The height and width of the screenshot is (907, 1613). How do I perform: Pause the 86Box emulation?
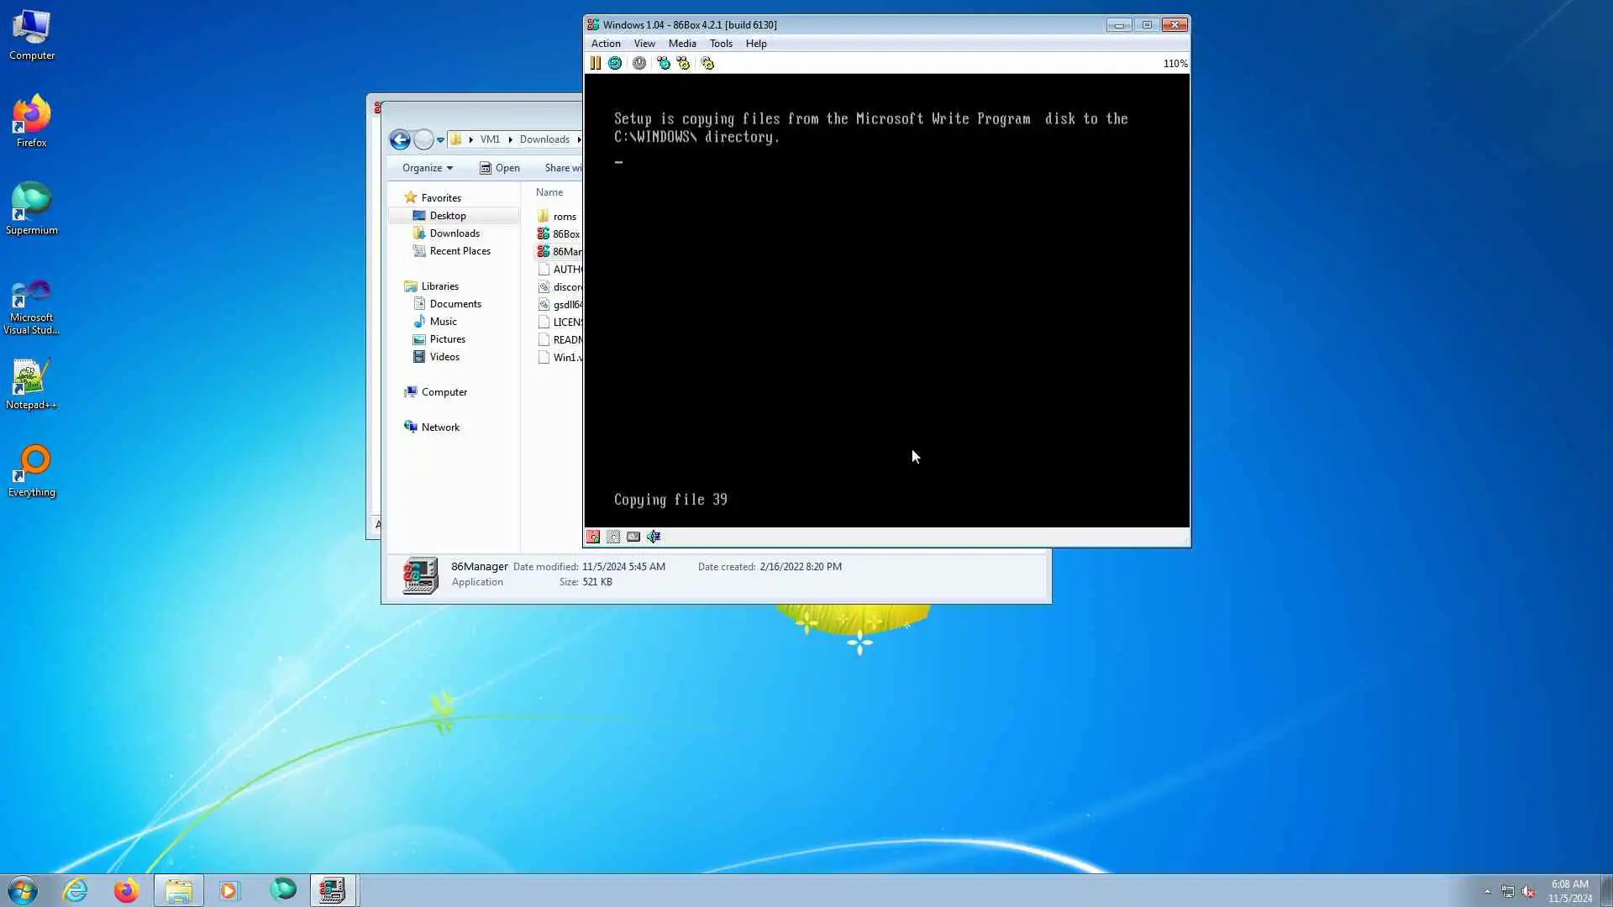point(595,63)
